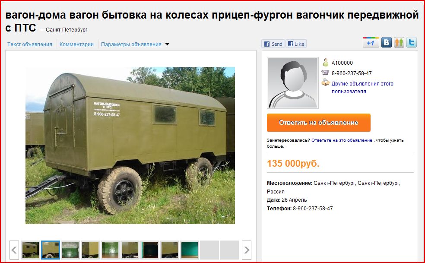Click the Facebook Like button
This screenshot has height=263, width=425.
pos(296,44)
